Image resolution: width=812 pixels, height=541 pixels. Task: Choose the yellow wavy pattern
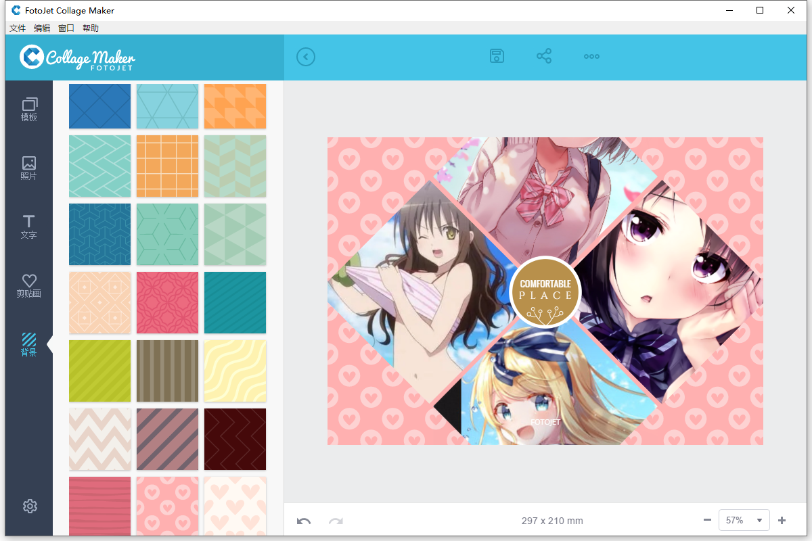point(235,371)
